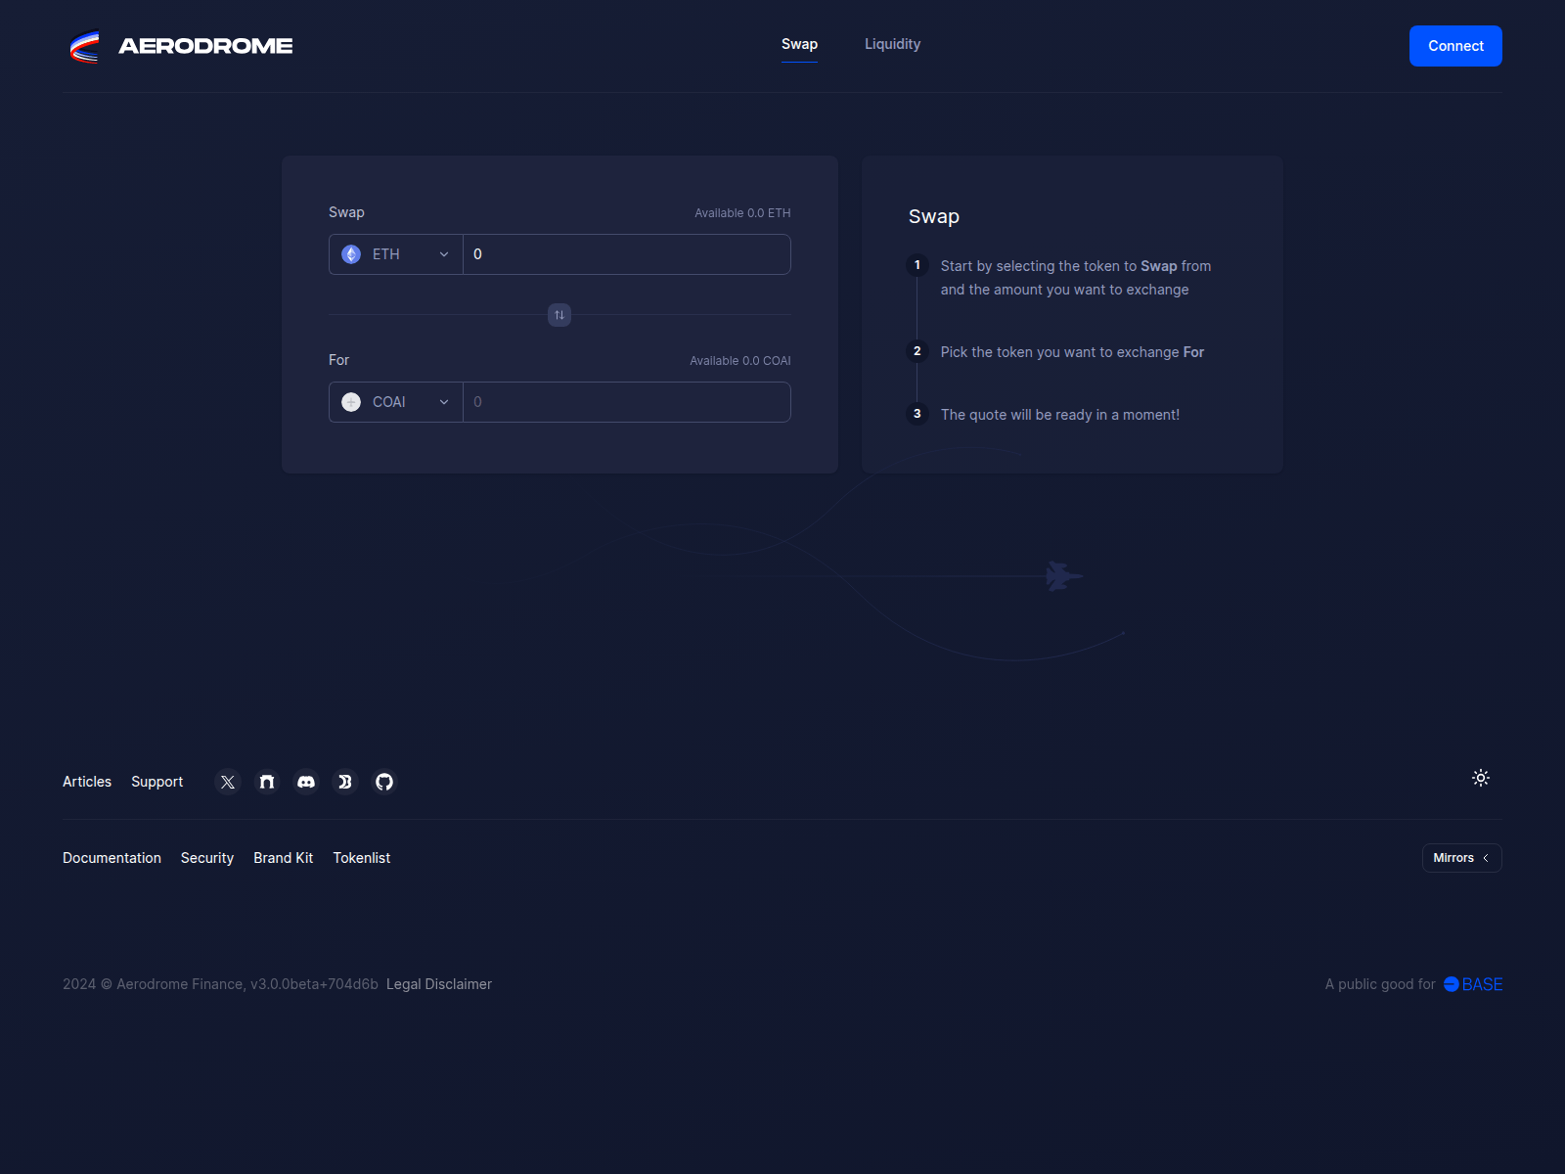Click the Aerodrome logo in the header
The image size is (1565, 1174).
coord(181,46)
